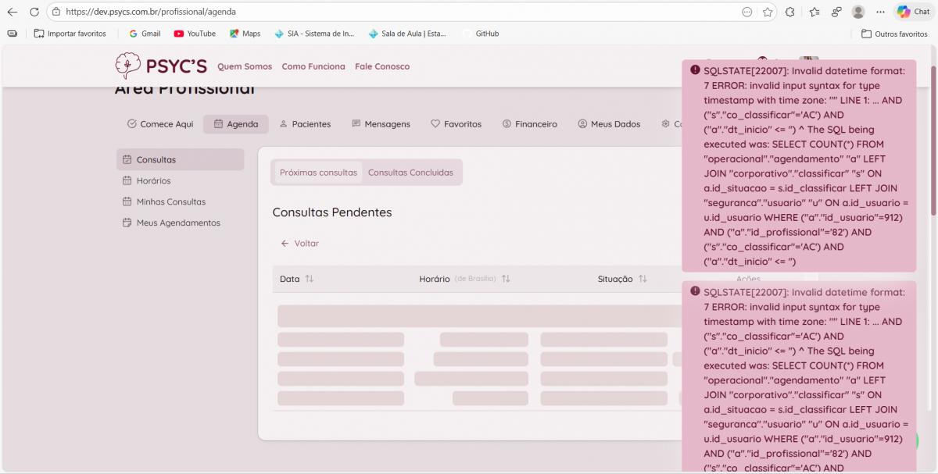Viewport: 938px width, 474px height.
Task: Go back with the browser back arrow
Action: pyautogui.click(x=12, y=12)
